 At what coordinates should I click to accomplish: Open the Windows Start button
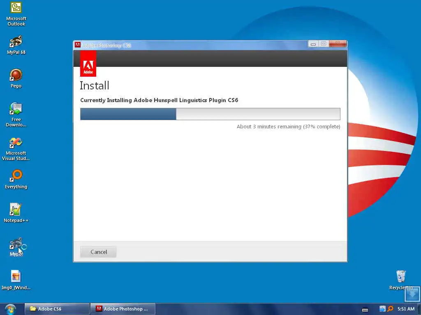(x=10, y=309)
